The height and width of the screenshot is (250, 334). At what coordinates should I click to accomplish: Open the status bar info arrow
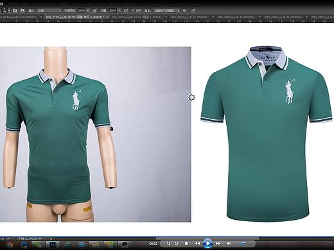[x=51, y=238]
